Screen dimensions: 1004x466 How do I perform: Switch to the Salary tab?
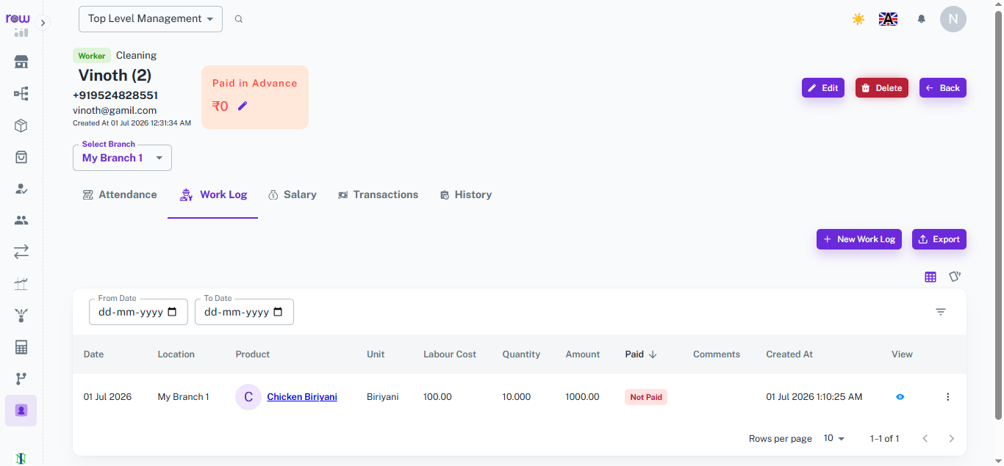[293, 194]
